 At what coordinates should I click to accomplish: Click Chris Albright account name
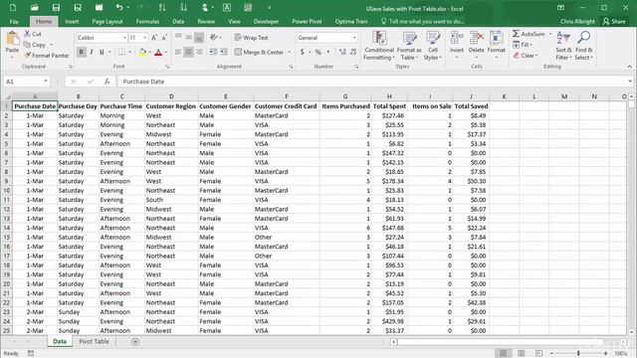pos(577,22)
